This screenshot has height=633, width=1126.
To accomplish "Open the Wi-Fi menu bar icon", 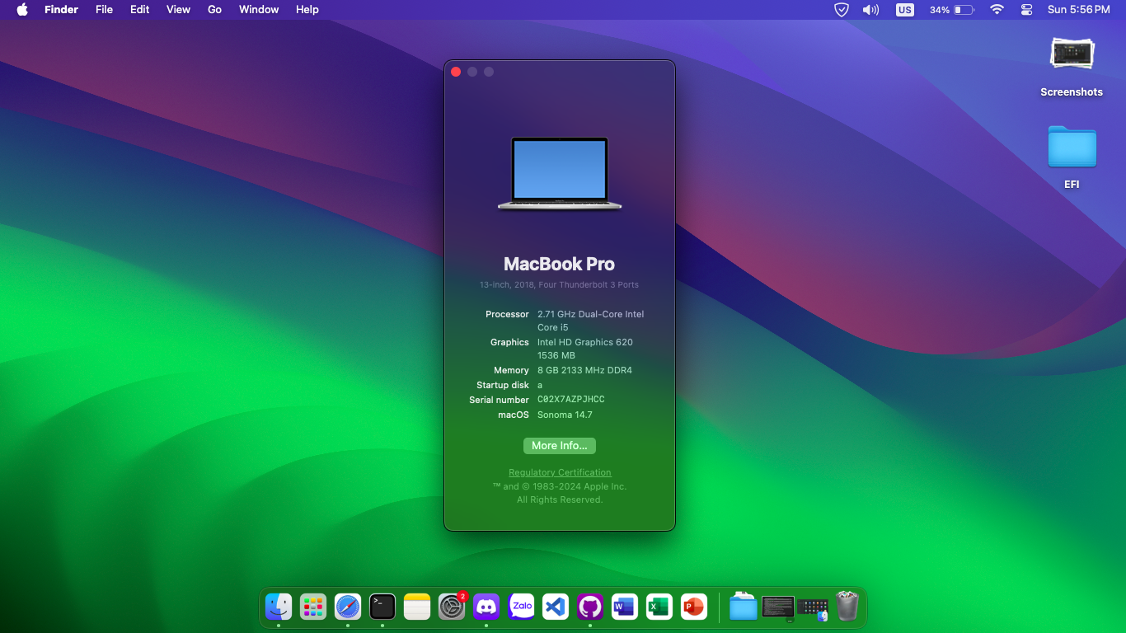I will (x=997, y=10).
